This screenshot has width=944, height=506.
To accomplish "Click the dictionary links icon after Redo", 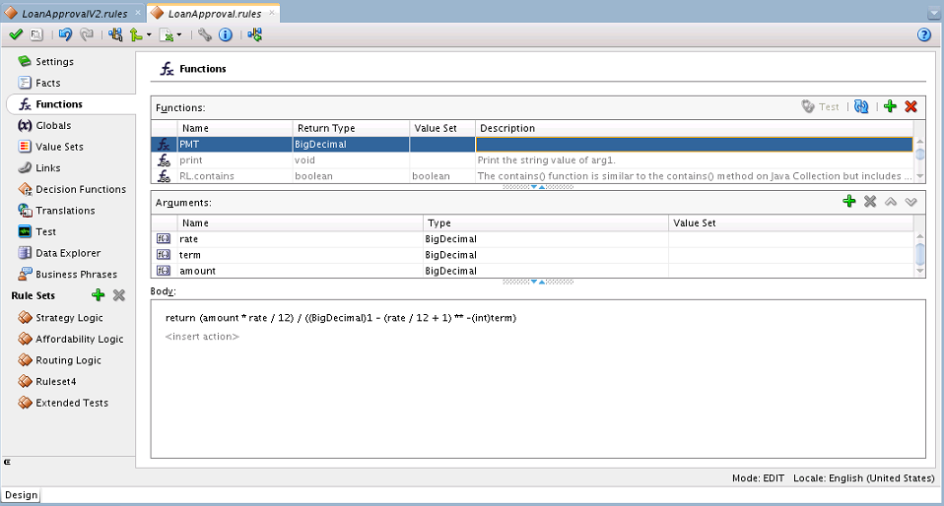I will (x=115, y=34).
